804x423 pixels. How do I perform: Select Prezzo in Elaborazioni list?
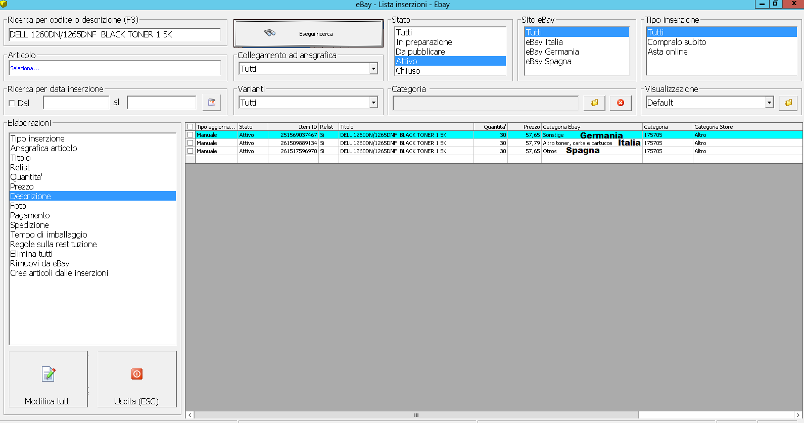(92, 186)
